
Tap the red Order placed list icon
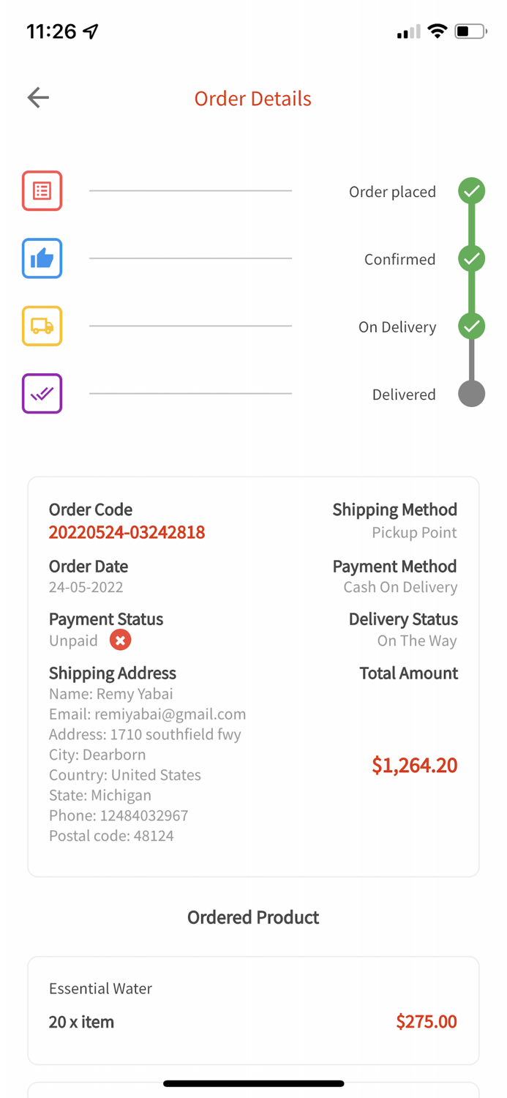[x=42, y=191]
